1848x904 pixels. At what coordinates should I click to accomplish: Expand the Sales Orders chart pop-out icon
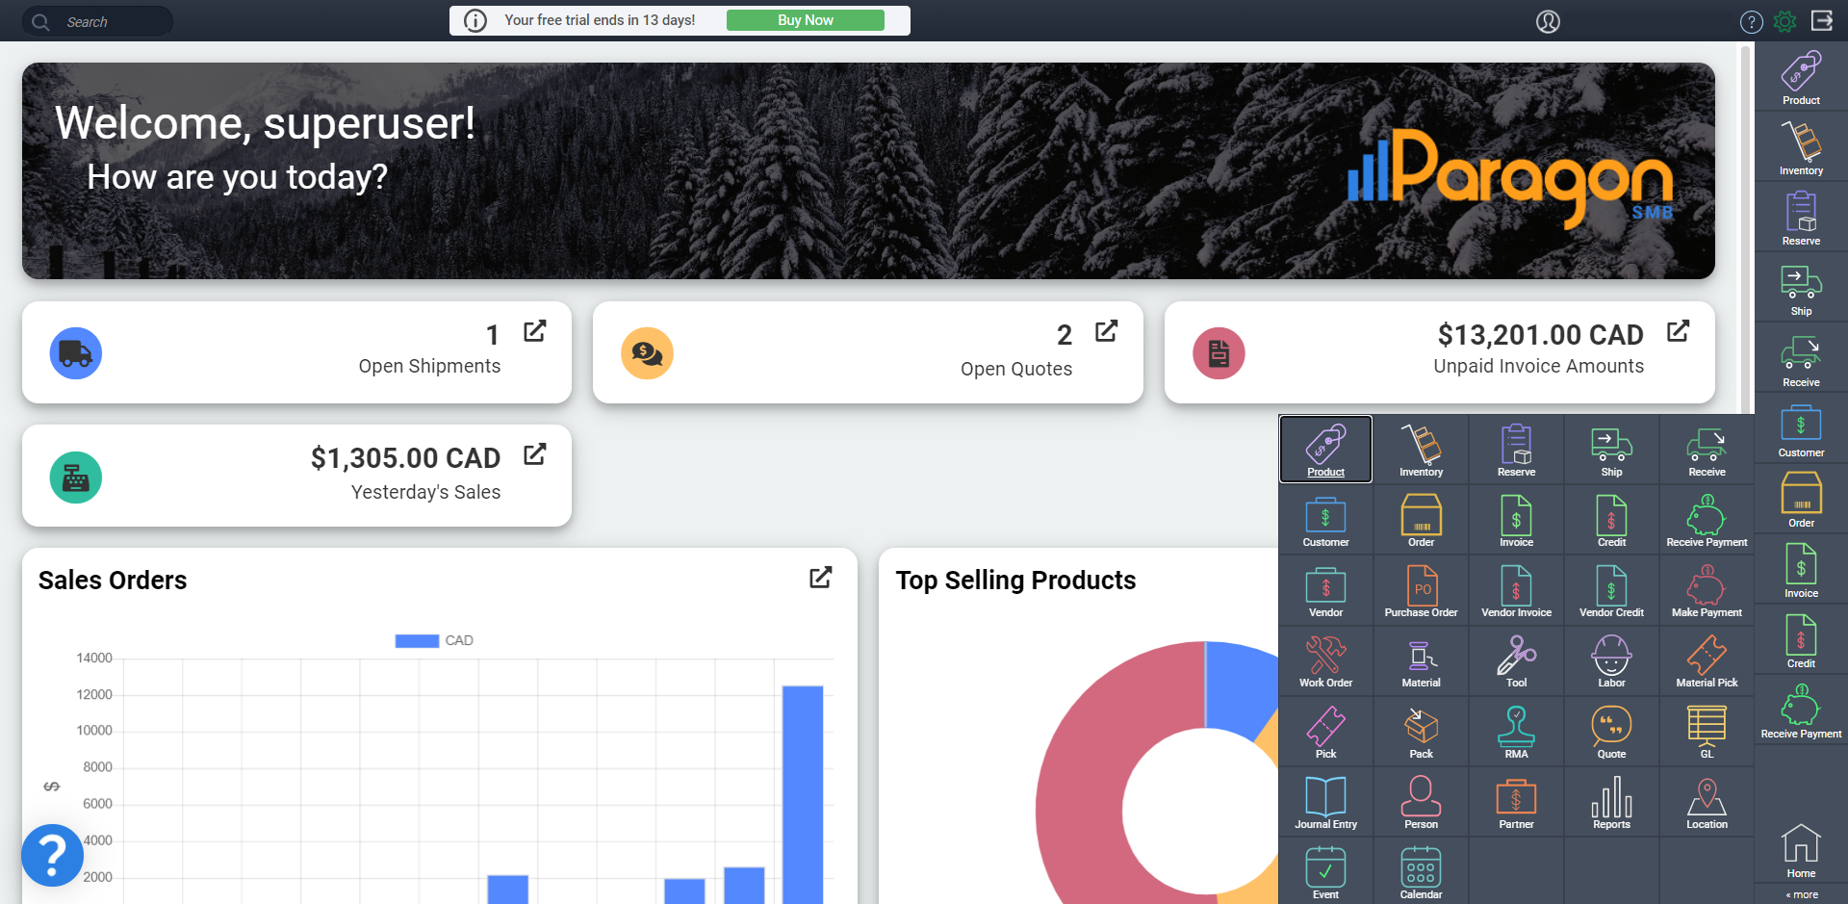point(821,578)
